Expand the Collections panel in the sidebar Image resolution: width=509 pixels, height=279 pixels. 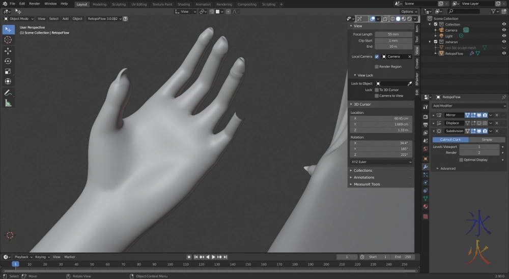point(363,171)
